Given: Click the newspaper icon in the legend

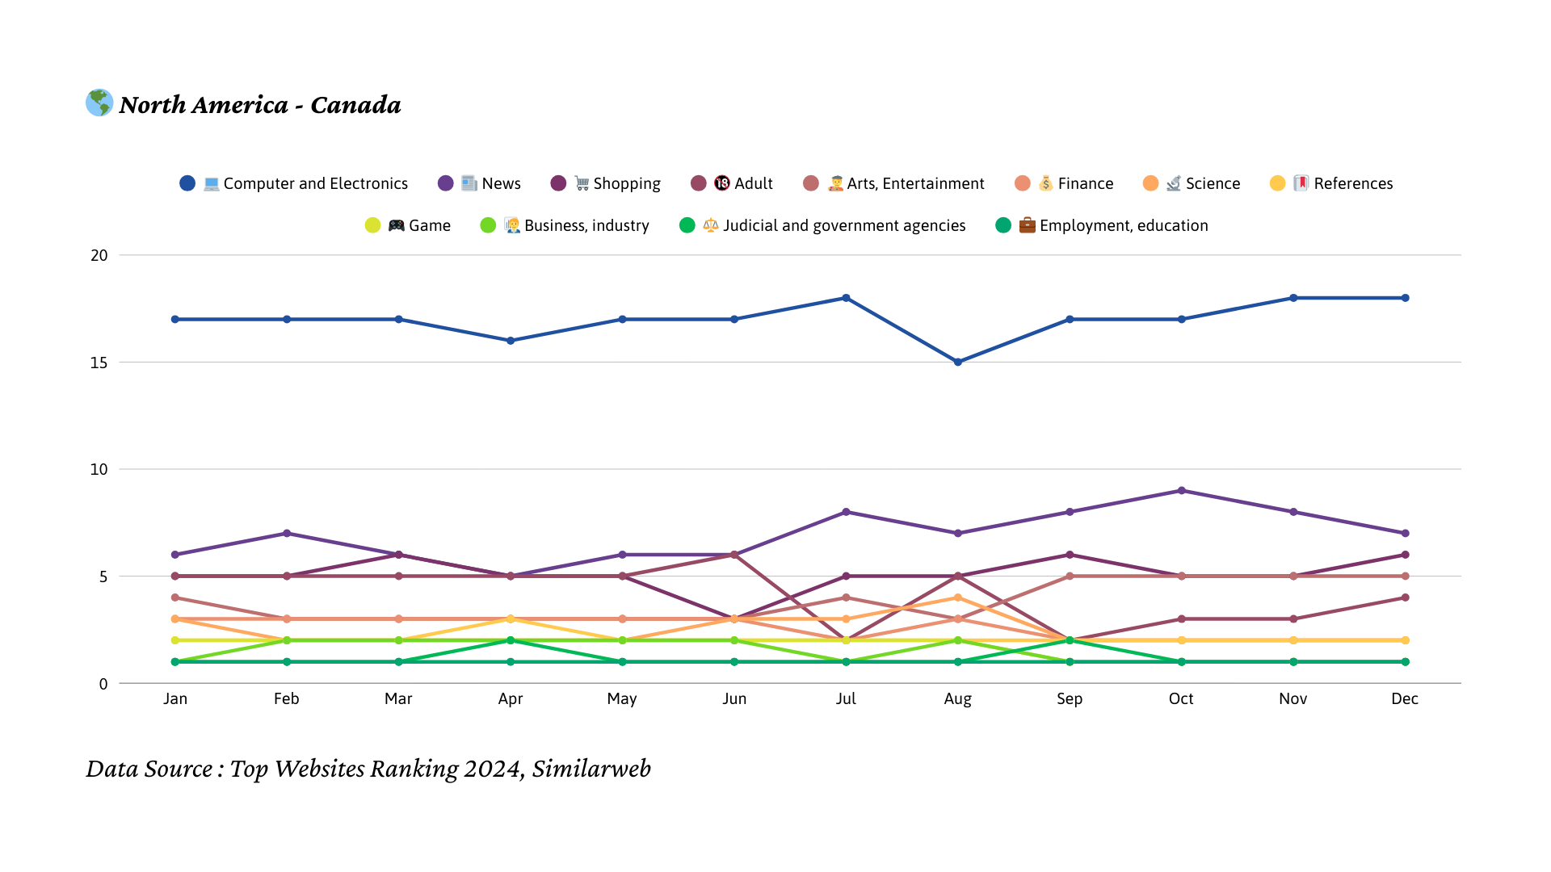Looking at the screenshot, I should click(469, 183).
